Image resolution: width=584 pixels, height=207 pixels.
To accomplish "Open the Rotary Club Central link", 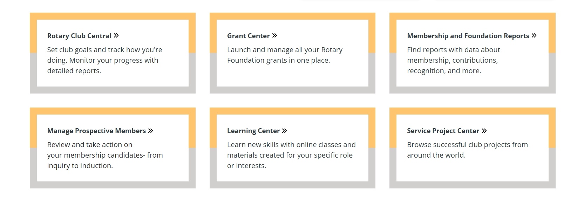I will pos(79,36).
